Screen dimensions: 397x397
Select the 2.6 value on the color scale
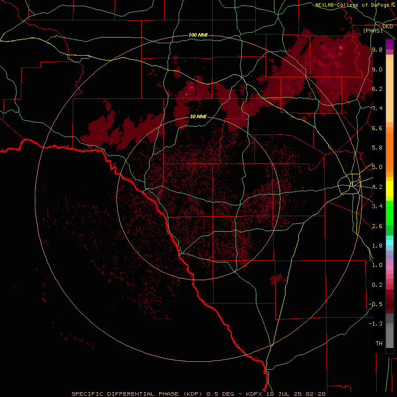[377, 226]
